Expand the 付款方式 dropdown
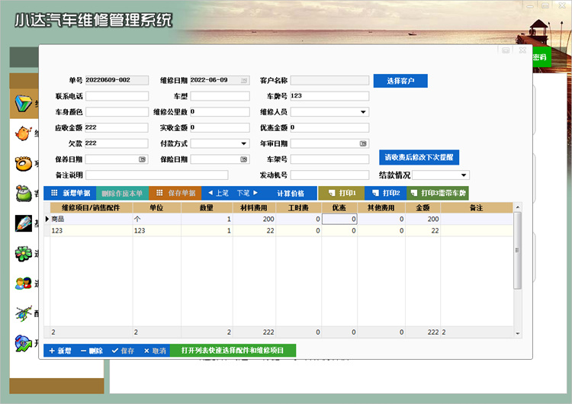Screen dimensions: 572x404 click(244, 143)
